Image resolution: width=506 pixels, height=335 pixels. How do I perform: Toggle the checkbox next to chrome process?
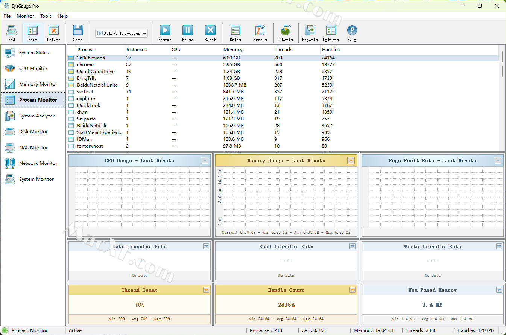pyautogui.click(x=71, y=65)
